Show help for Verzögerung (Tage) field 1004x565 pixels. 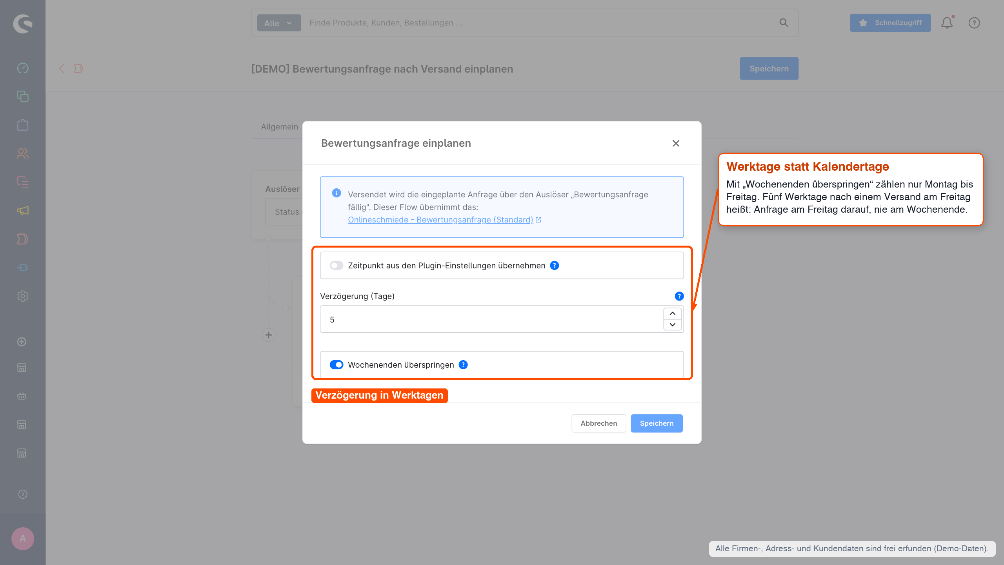(679, 296)
